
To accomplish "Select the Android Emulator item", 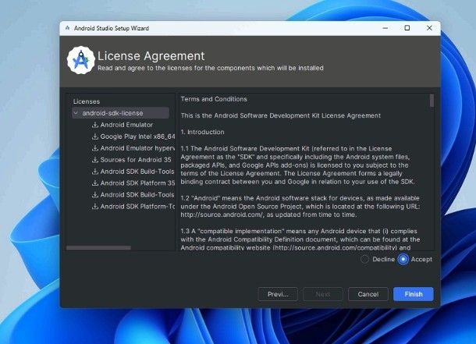I will [126, 125].
